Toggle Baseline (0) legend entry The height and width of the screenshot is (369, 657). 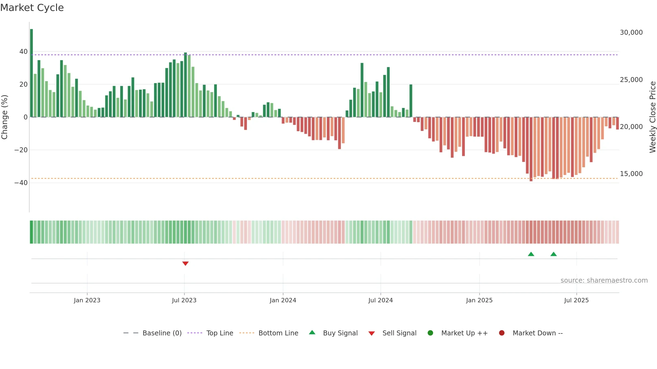[x=152, y=333]
